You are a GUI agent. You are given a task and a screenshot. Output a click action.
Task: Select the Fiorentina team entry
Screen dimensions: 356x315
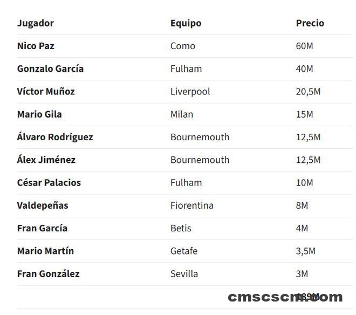[x=192, y=206]
